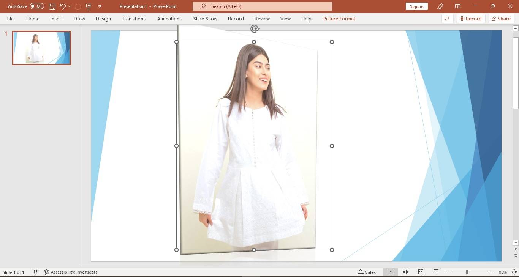519x277 pixels.
Task: Toggle the Notes pane
Action: click(x=367, y=272)
